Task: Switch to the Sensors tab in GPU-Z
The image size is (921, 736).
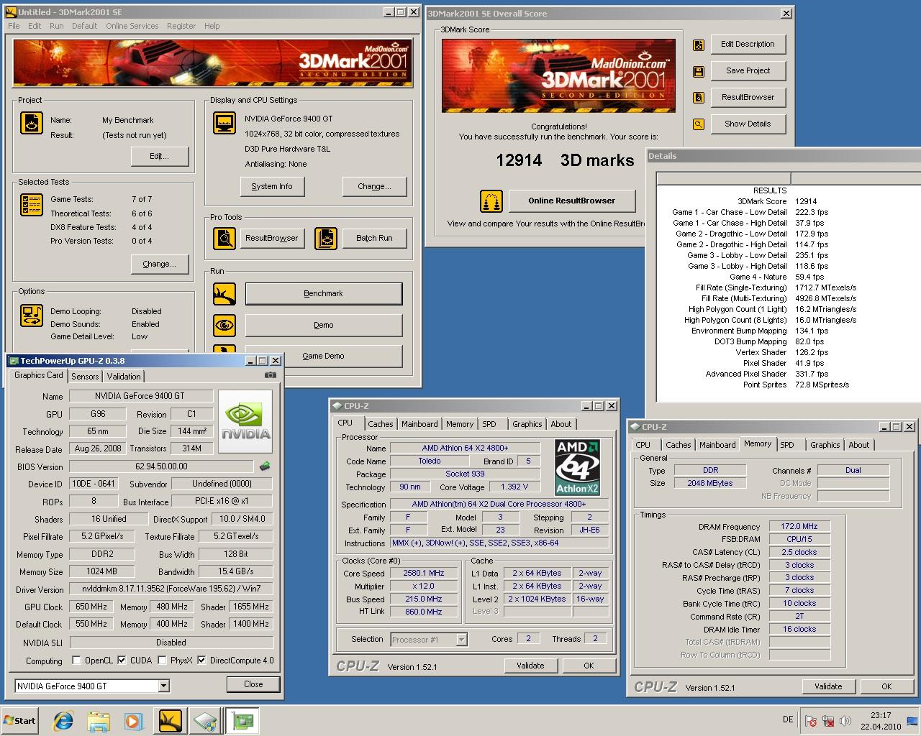Action: pos(85,376)
